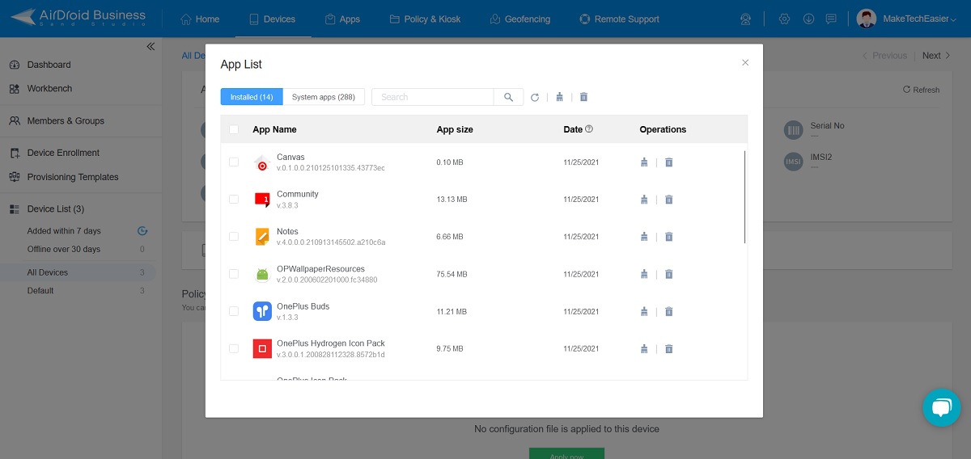Open the MakeTechEasier account menu
Image resolution: width=971 pixels, height=459 pixels.
click(x=908, y=19)
